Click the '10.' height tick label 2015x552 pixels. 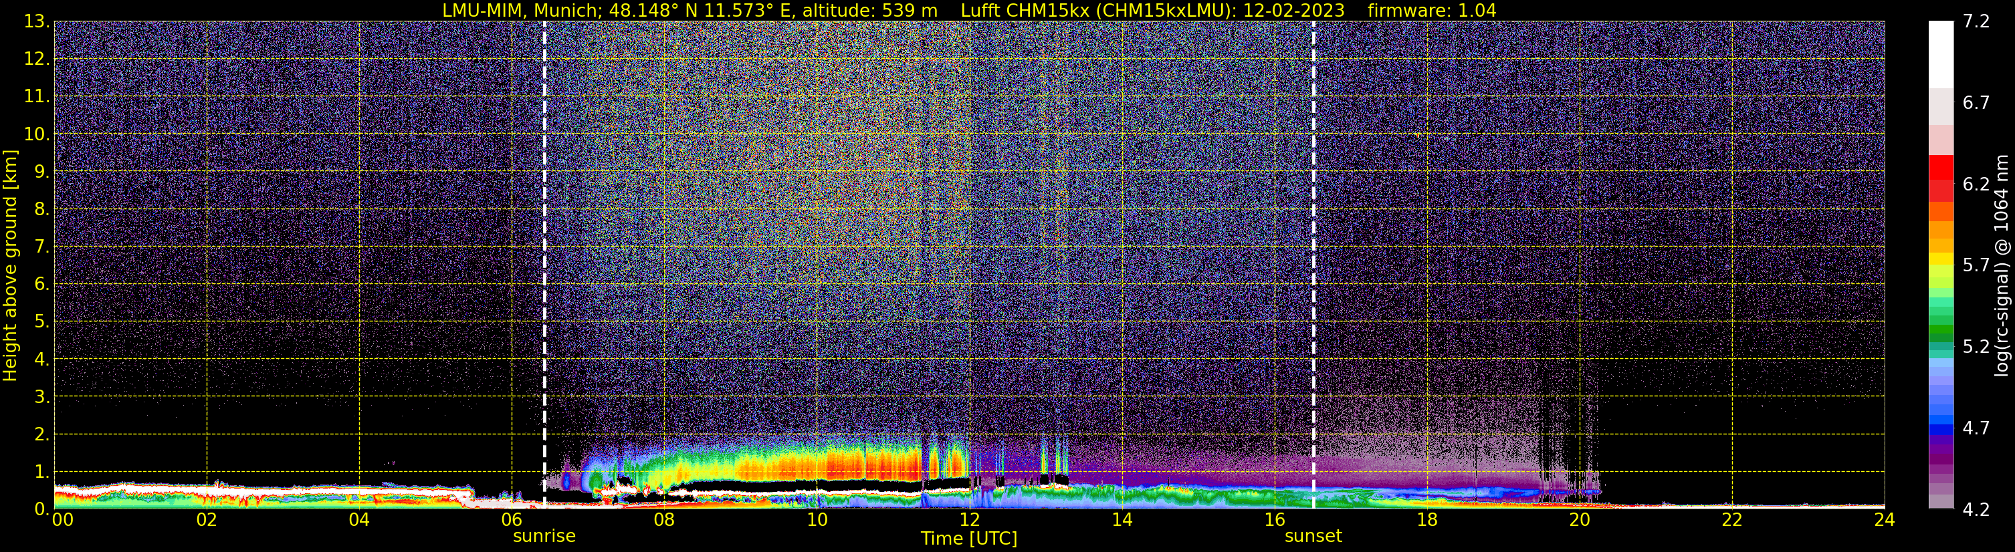(x=37, y=134)
